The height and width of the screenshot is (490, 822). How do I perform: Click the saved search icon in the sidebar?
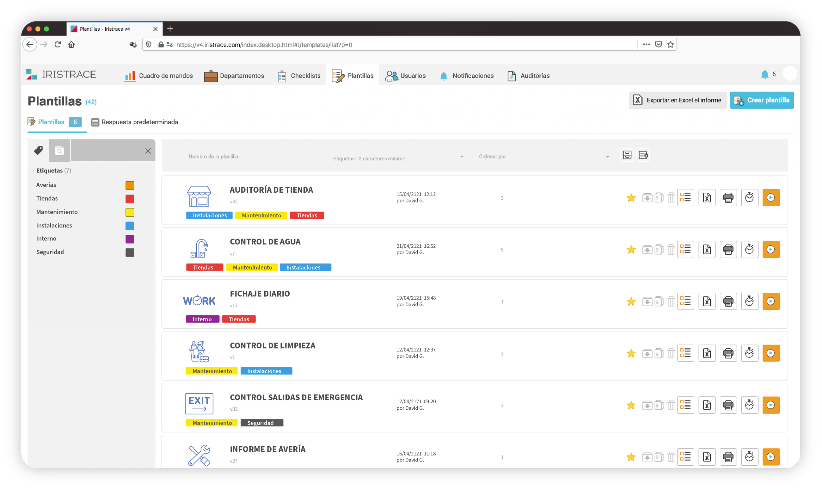(59, 151)
